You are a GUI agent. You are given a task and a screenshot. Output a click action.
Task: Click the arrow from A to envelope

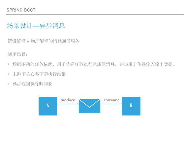tap(68, 104)
